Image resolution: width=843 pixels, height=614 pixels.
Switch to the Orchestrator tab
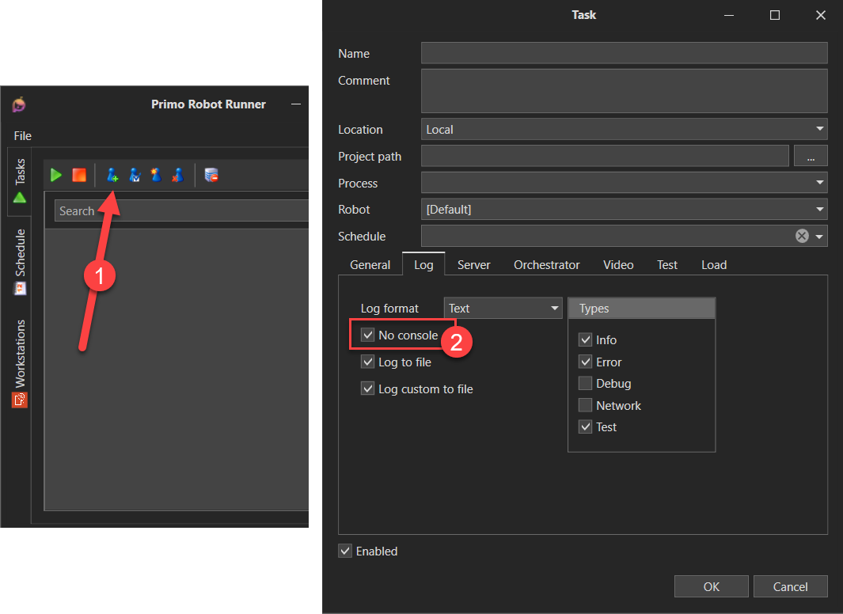[x=547, y=265]
